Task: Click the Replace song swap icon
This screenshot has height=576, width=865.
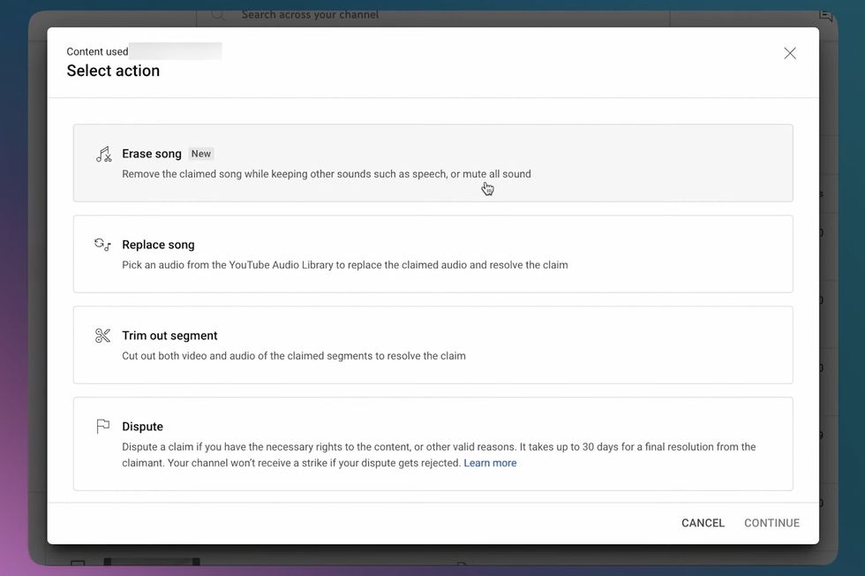Action: [103, 245]
